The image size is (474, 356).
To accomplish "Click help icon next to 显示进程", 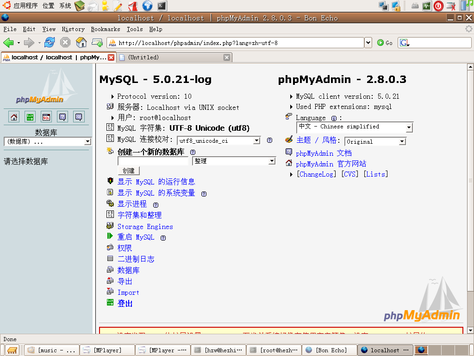I will (156, 205).
